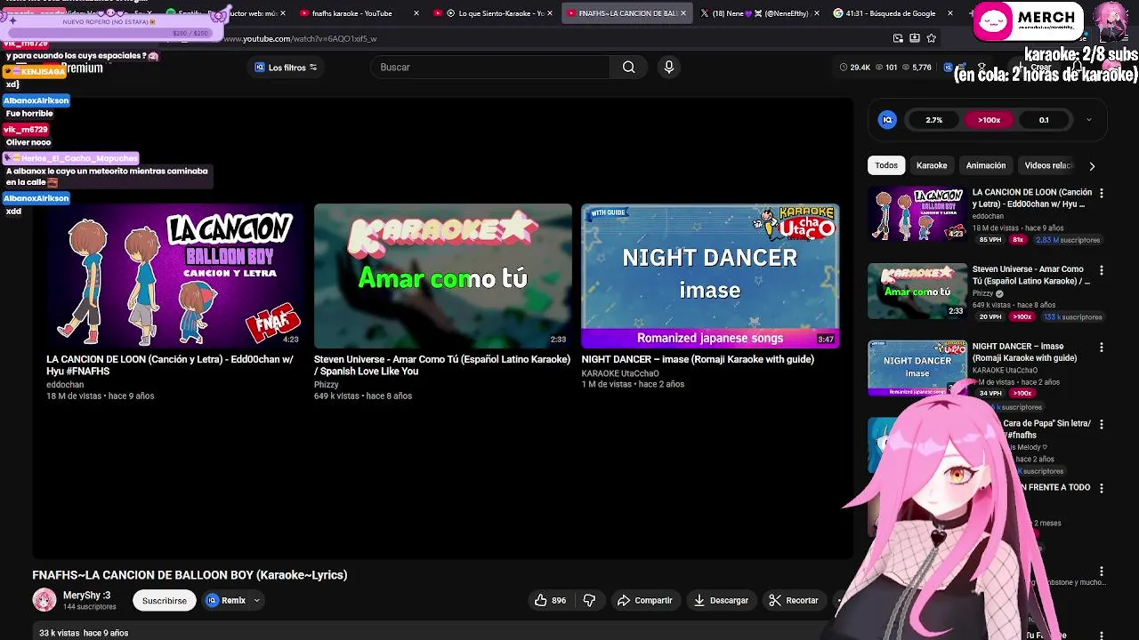This screenshot has height=640, width=1139.
Task: Focus the Buscar search field
Action: [490, 68]
